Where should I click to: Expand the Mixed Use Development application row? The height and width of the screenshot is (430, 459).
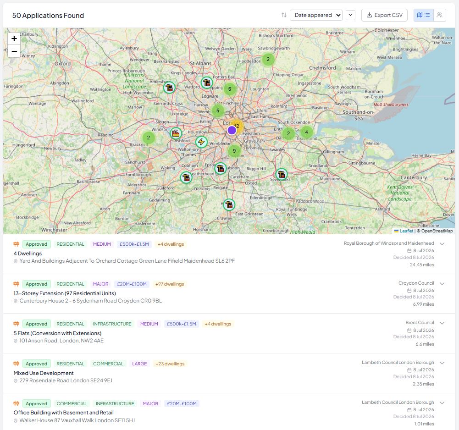click(x=442, y=363)
